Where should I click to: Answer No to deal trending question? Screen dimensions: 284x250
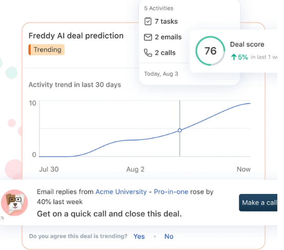[x=169, y=236]
